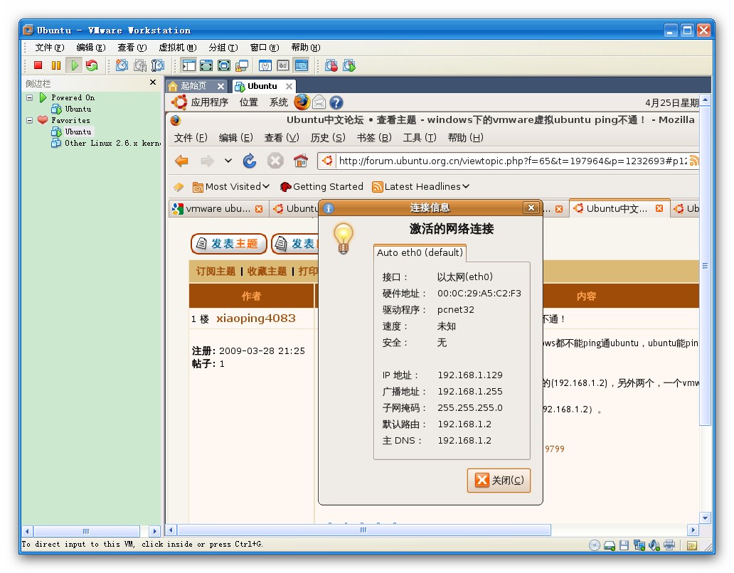Open VMware 虚拟机 menu
734x573 pixels.
coord(177,47)
